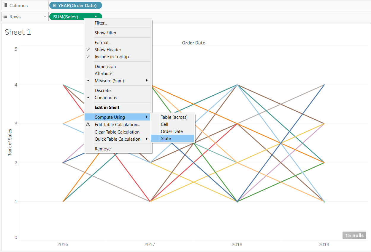
Task: Switch the field to Attribute
Action: click(x=118, y=73)
